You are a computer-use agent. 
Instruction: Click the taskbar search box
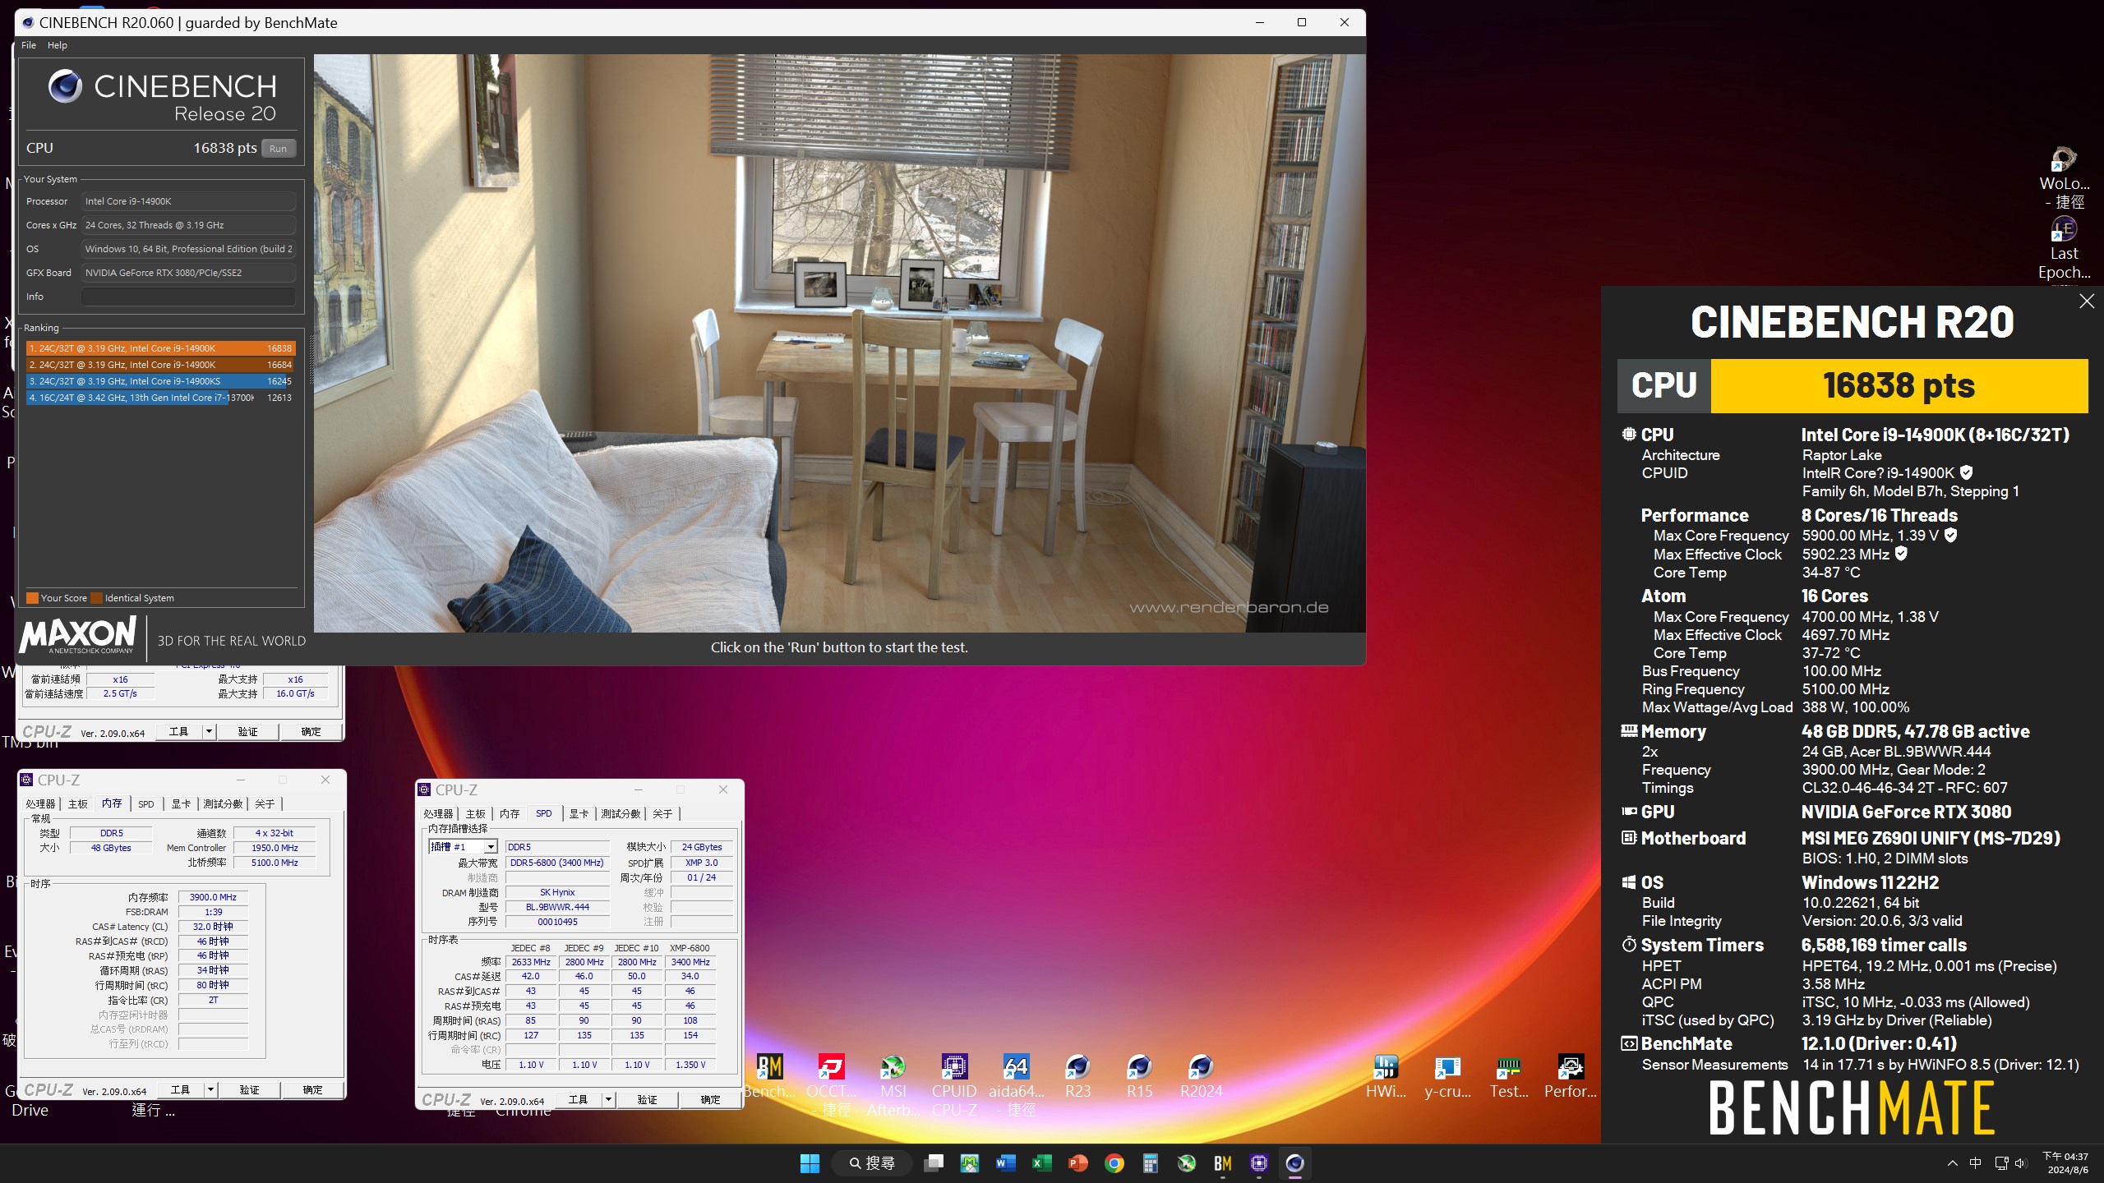click(871, 1163)
